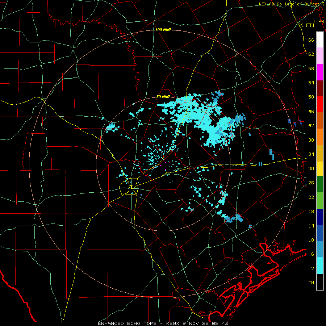Click the magenta 58 kft legend swatch
Screen dimensions: 326x326
click(x=320, y=72)
